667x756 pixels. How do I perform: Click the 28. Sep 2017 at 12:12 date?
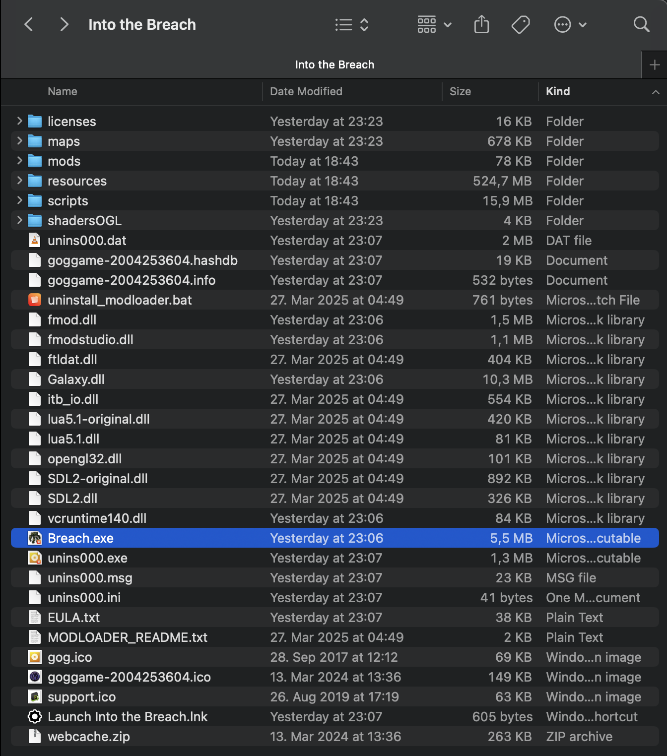334,657
